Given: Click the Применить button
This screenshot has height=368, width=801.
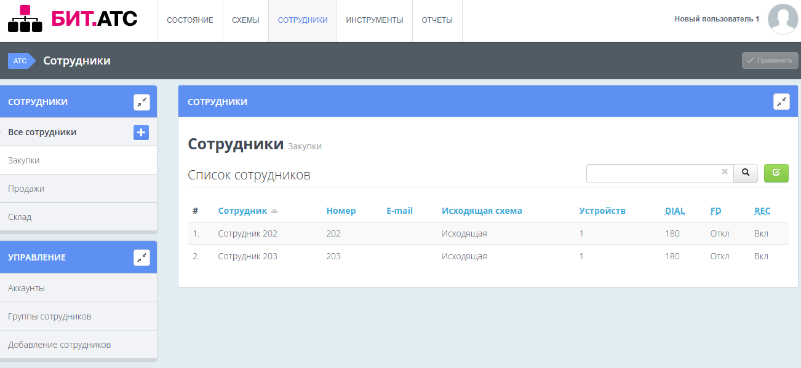Looking at the screenshot, I should pos(770,60).
